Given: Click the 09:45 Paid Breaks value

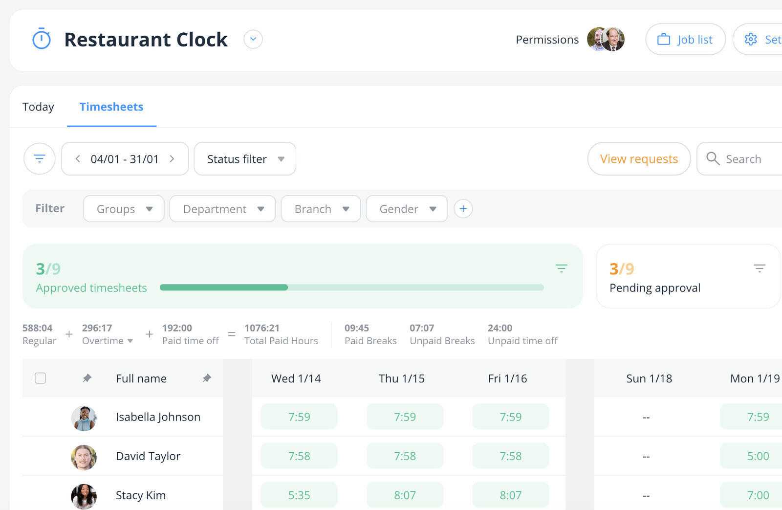Looking at the screenshot, I should click(357, 328).
